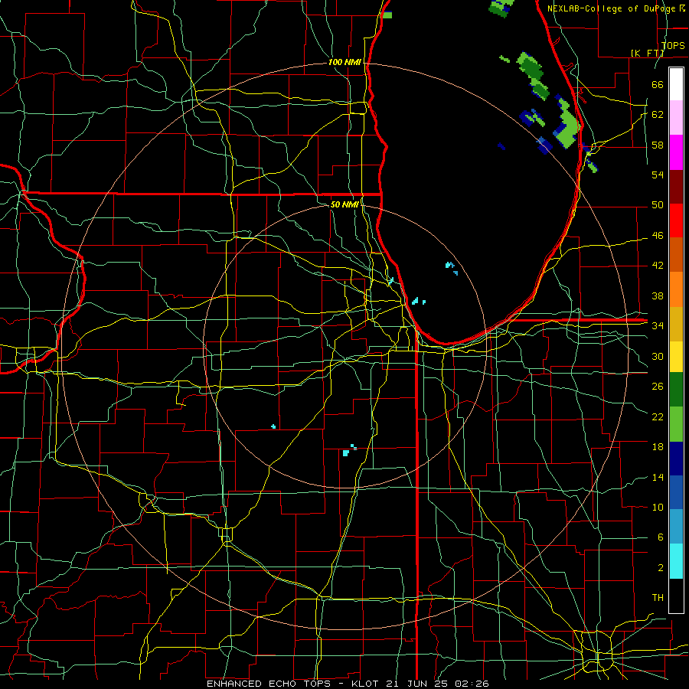Click the '22' legend value
This screenshot has height=689, width=689.
658,416
